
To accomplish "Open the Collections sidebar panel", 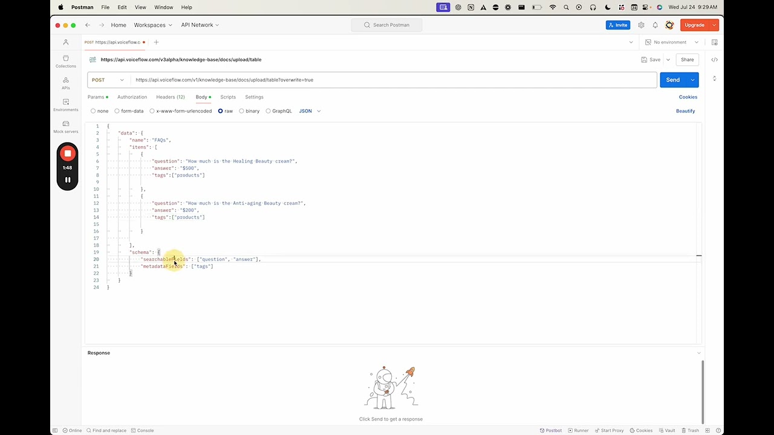I will [66, 61].
